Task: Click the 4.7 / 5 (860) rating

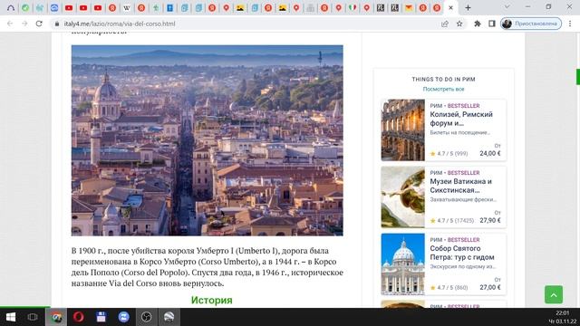Action: (449, 288)
